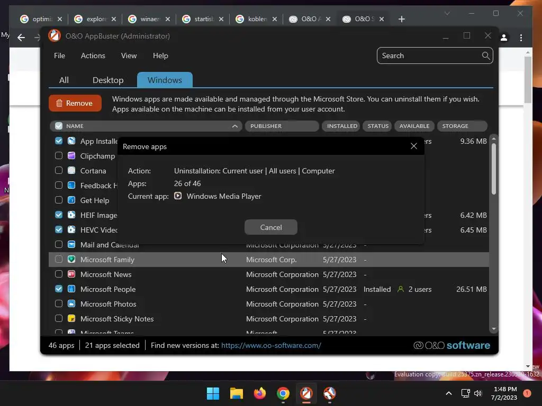Sort by the STORAGE column header
542x406 pixels.
click(x=462, y=126)
